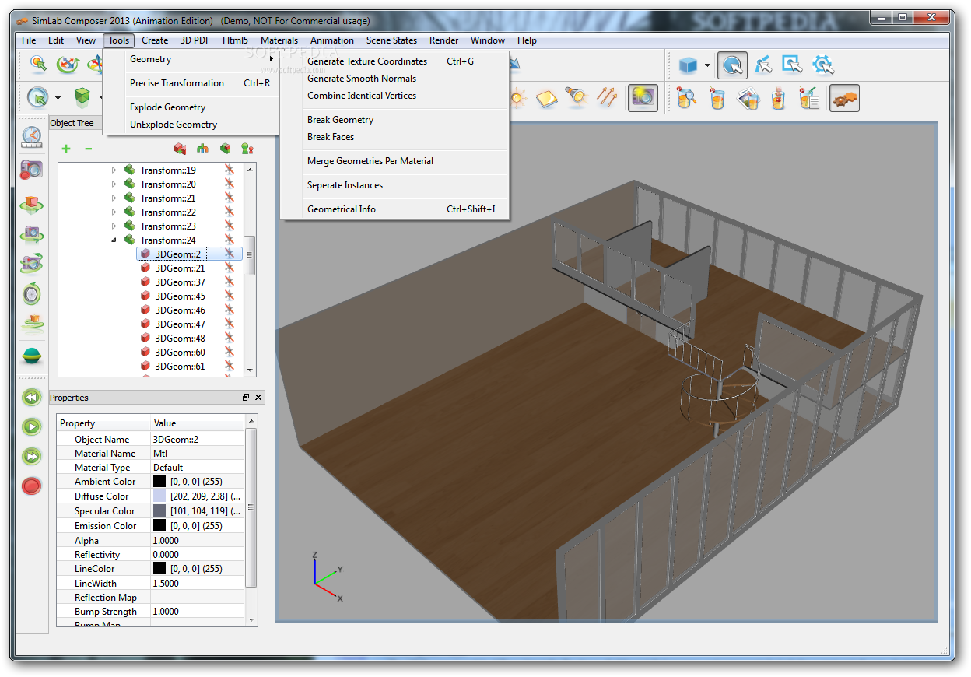Click the orange gears icon in toolbar
Image resolution: width=971 pixels, height=677 pixels.
pos(844,98)
